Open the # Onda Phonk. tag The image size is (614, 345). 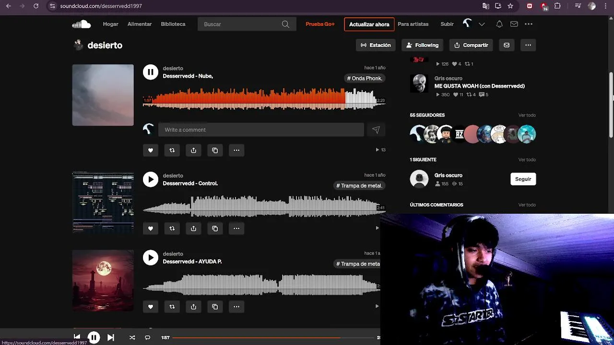[365, 79]
